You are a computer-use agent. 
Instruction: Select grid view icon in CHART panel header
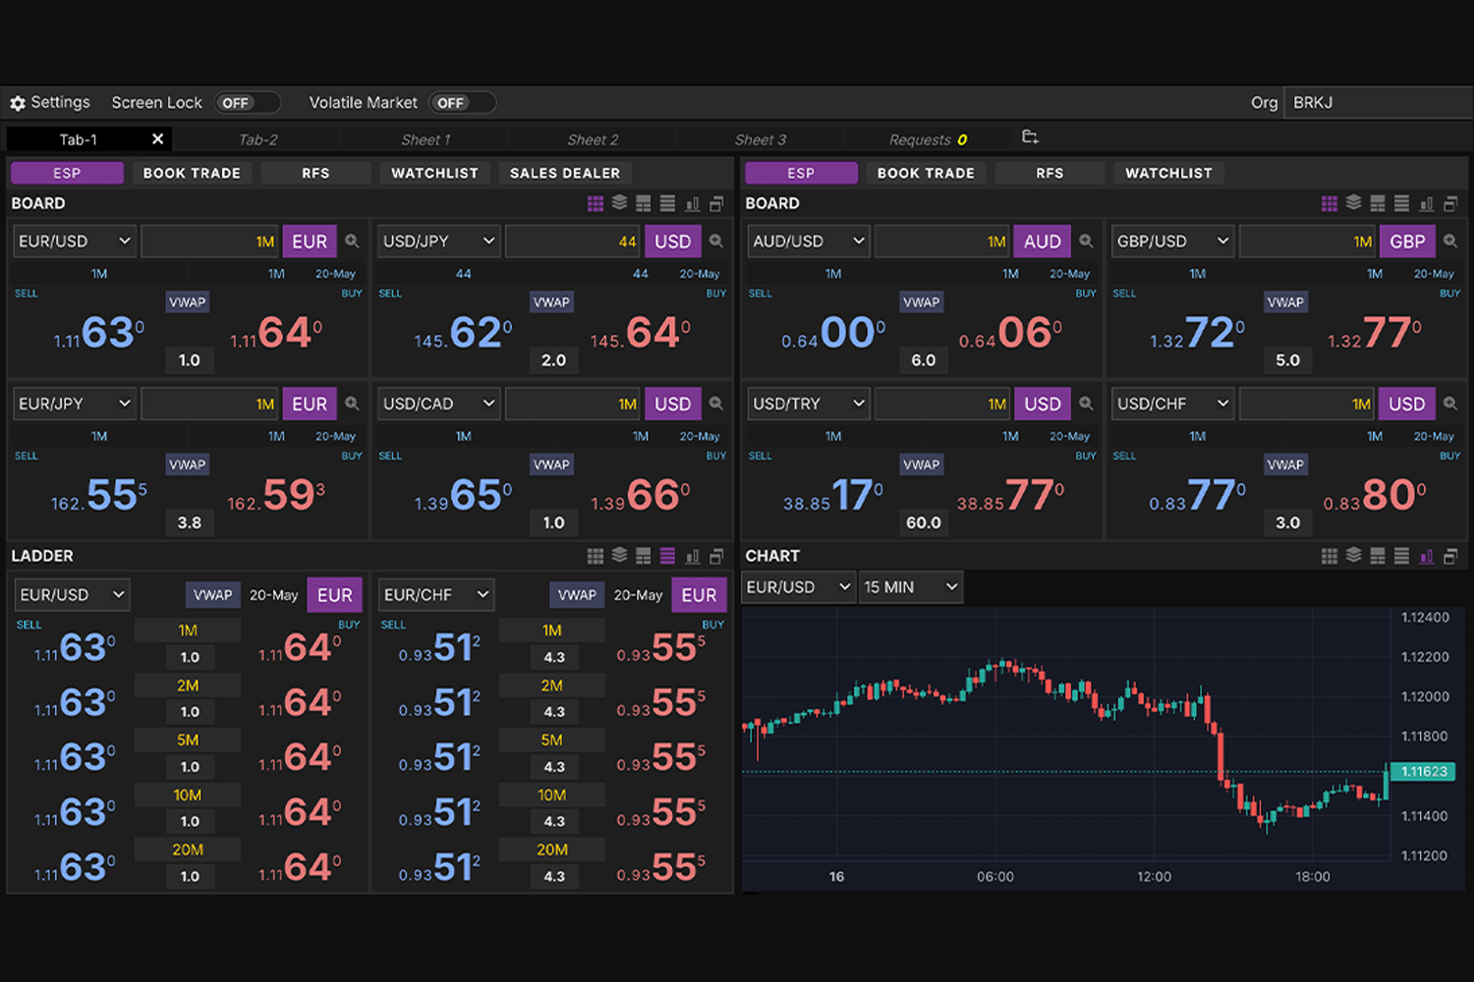pos(1329,556)
